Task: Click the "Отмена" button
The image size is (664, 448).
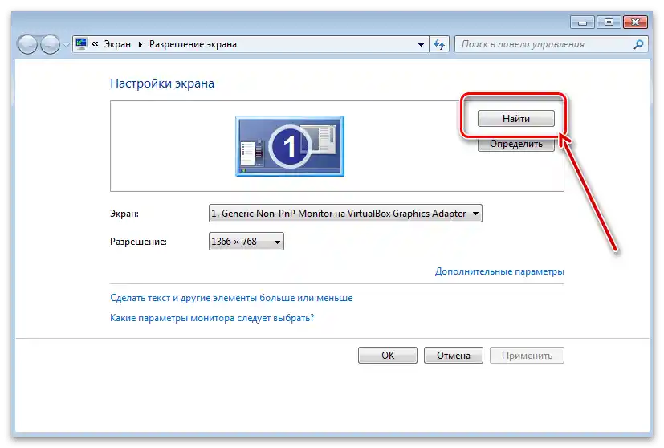Action: point(453,355)
